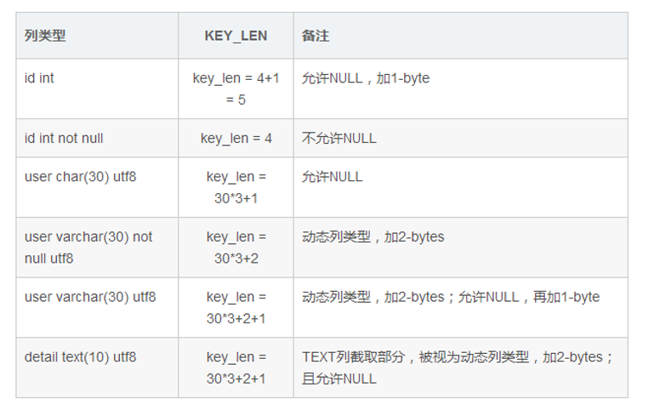Click the "允许NULL，加1-byte" note
The width and height of the screenshot is (648, 410).
click(x=366, y=78)
